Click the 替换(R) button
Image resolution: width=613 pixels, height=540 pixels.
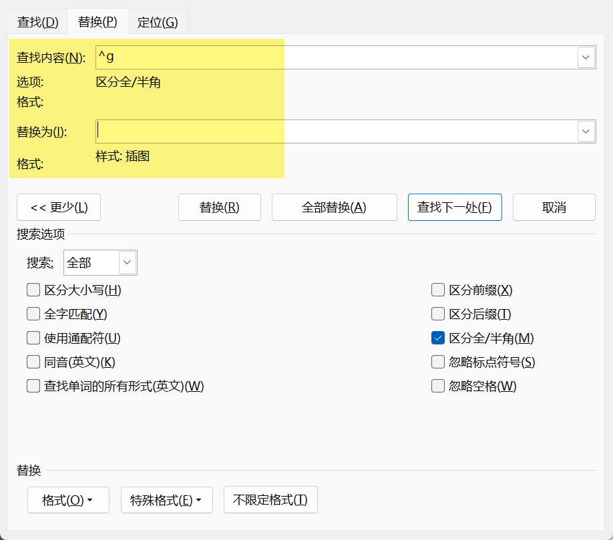[219, 207]
